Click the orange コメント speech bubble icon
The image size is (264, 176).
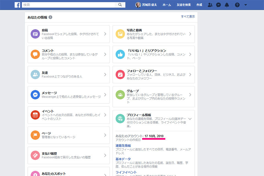(35, 54)
